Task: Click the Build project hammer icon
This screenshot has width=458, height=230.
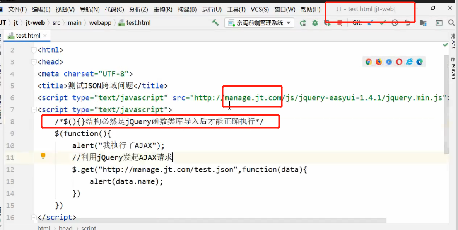Action: coord(215,22)
